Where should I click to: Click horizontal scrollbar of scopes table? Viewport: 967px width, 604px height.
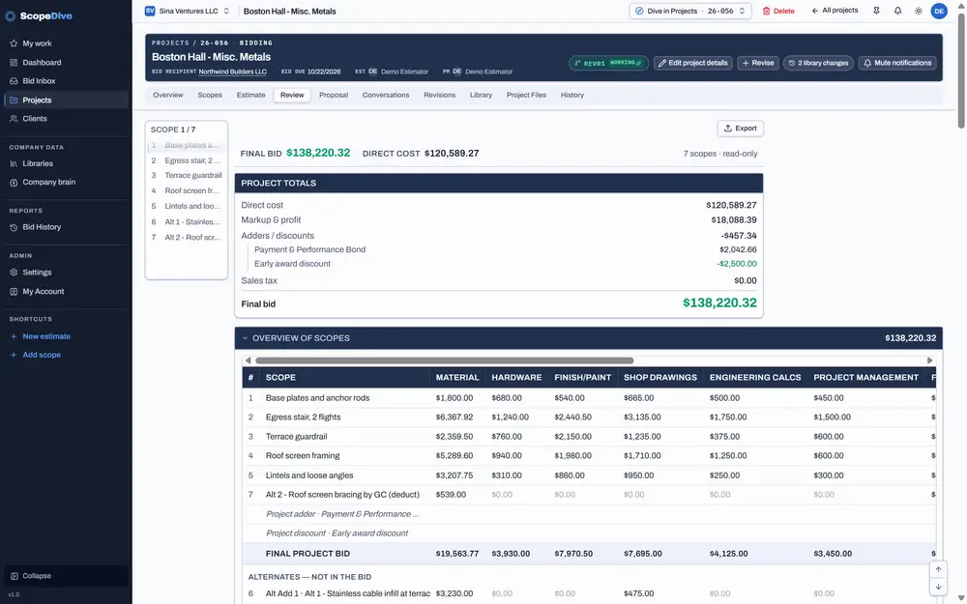[x=444, y=360]
